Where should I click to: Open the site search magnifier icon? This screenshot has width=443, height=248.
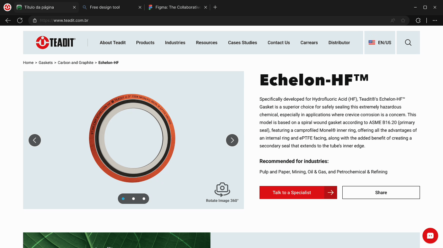pos(408,43)
